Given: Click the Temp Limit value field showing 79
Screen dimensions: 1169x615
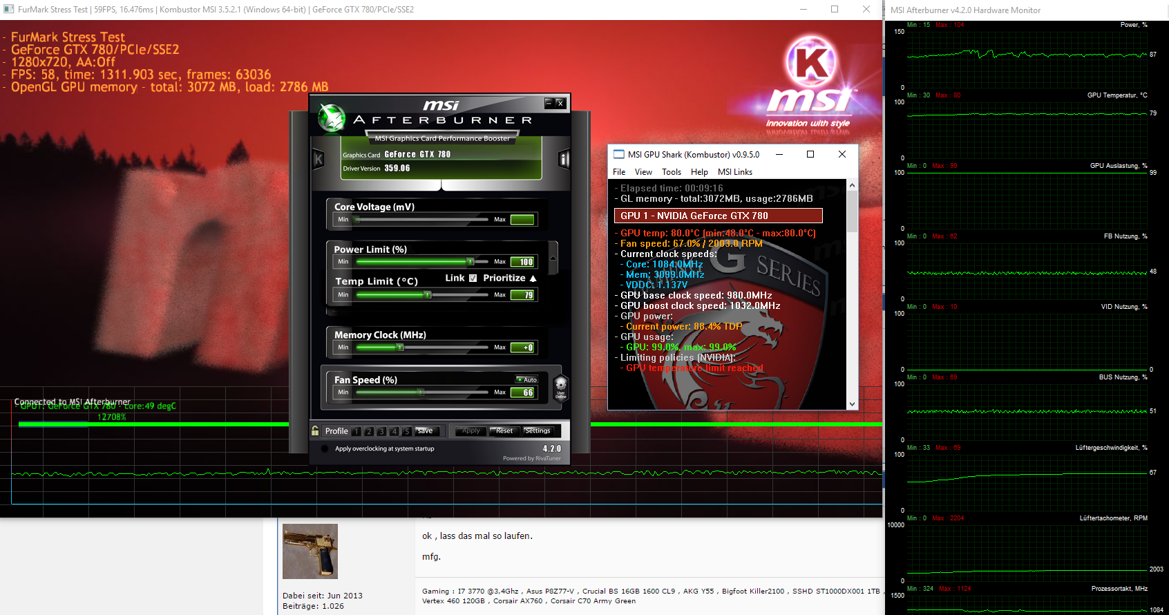Looking at the screenshot, I should pyautogui.click(x=522, y=295).
